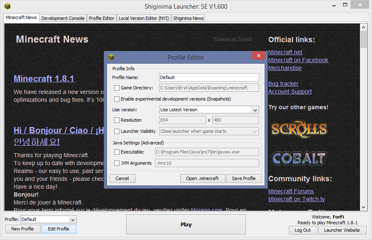The image size is (372, 240).
Task: Click the Open .minecraft button
Action: [203, 178]
